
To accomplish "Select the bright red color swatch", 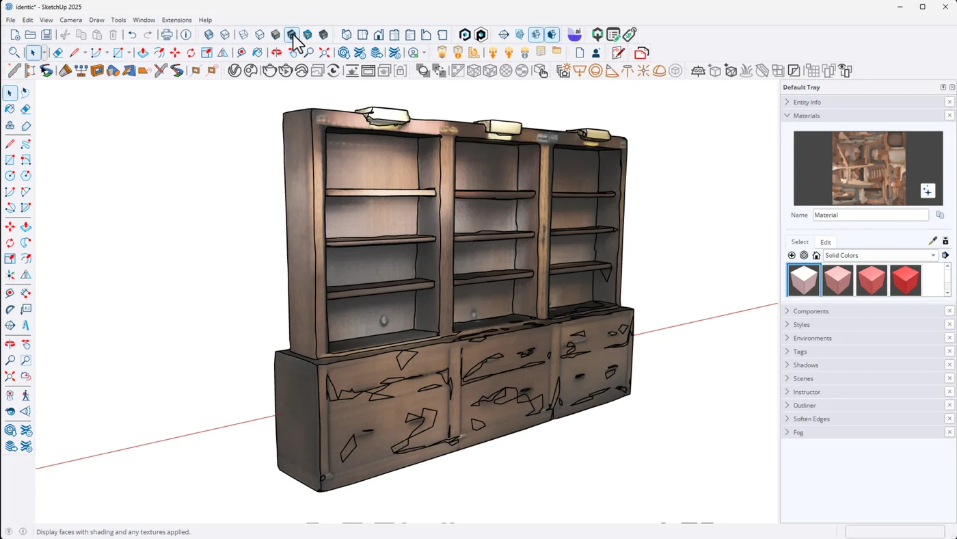I will pyautogui.click(x=906, y=280).
